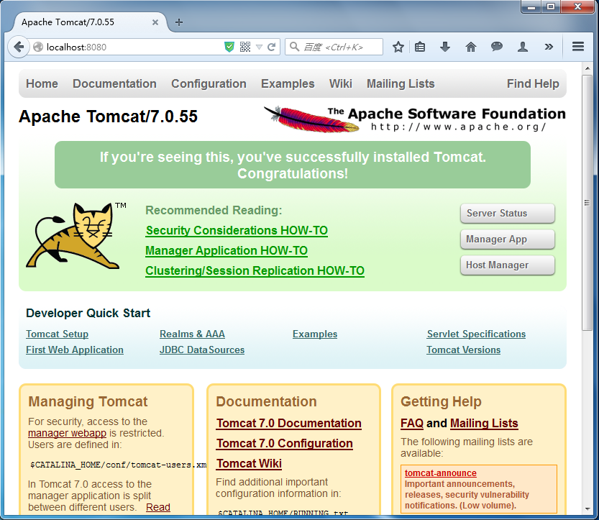This screenshot has height=520, width=599.
Task: Open the Tomcat Setup link
Action: [x=58, y=334]
